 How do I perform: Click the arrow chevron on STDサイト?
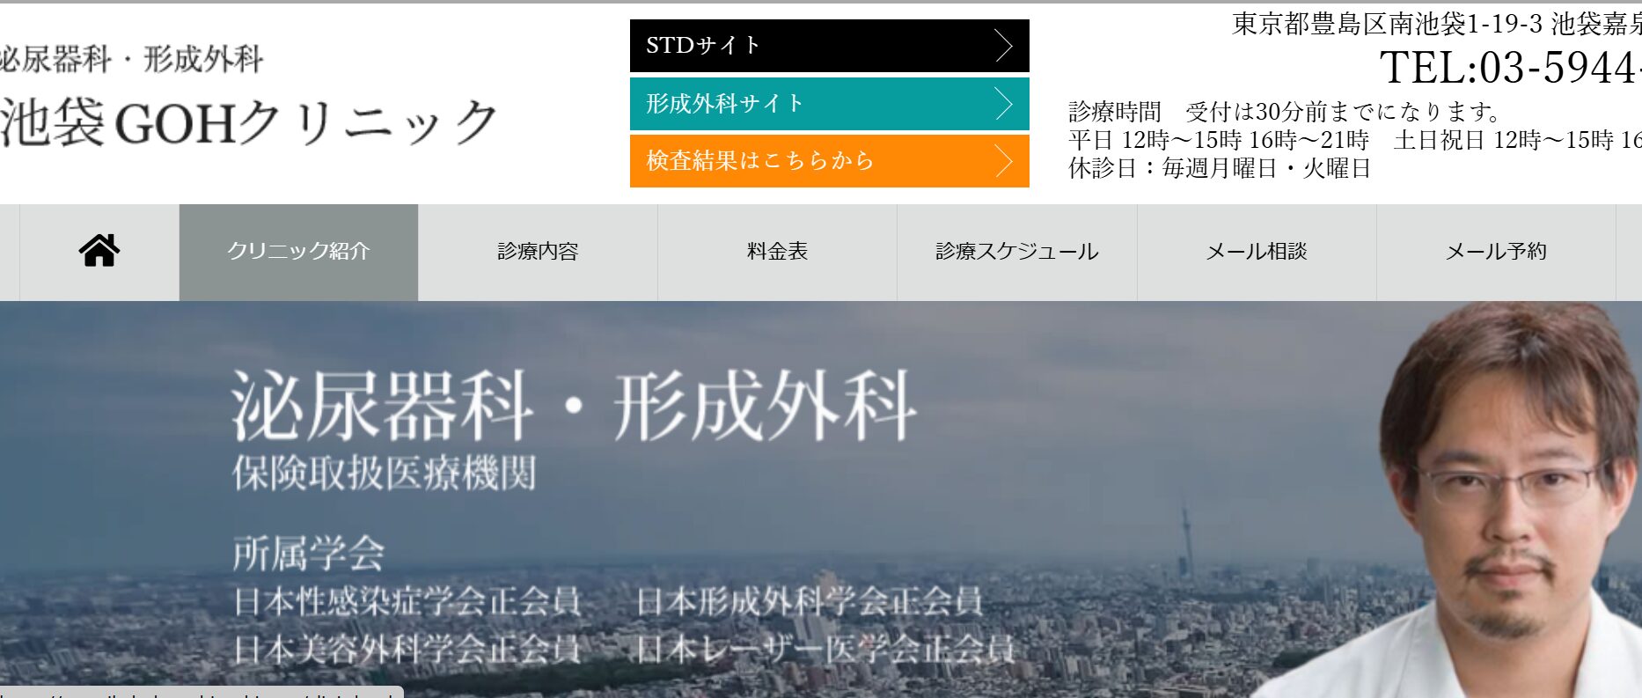[x=1003, y=46]
